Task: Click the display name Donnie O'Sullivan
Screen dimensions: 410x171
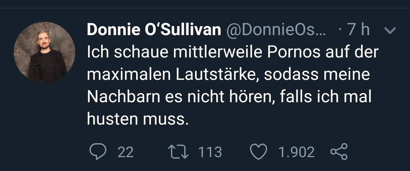Action: (x=154, y=30)
